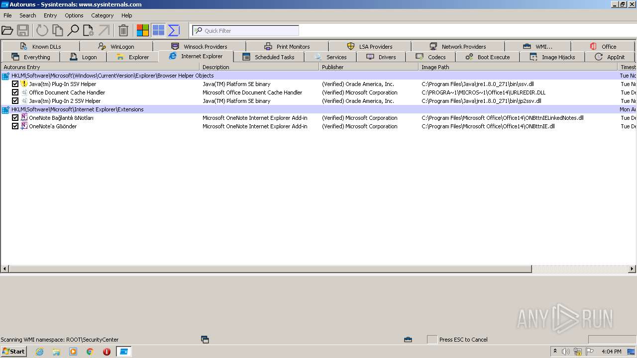Switch to the WinLogon tab
Viewport: 637px width, 358px height.
tap(116, 47)
